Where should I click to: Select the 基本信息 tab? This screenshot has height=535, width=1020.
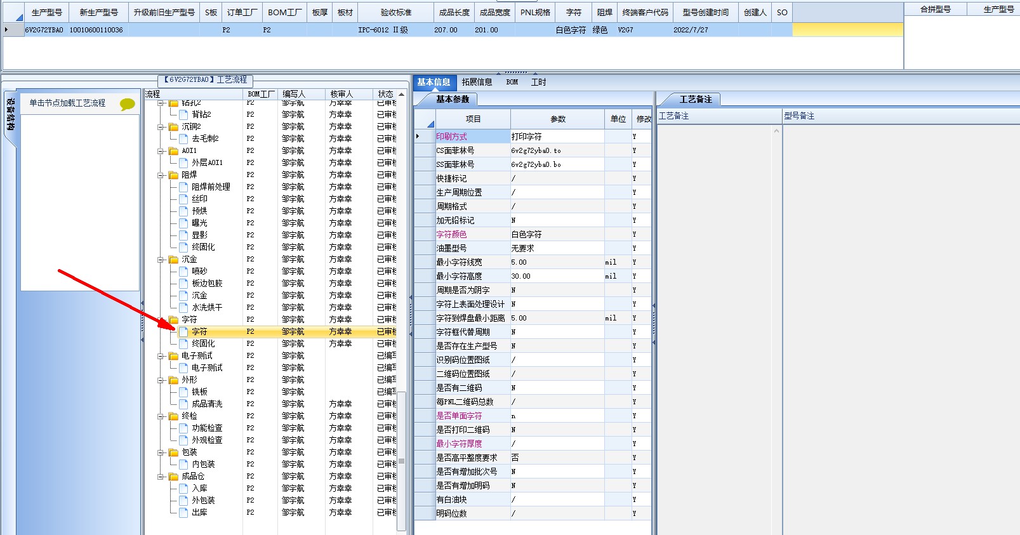click(434, 82)
